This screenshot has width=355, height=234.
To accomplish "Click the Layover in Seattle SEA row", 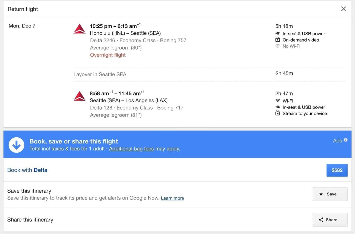I will pyautogui.click(x=100, y=74).
